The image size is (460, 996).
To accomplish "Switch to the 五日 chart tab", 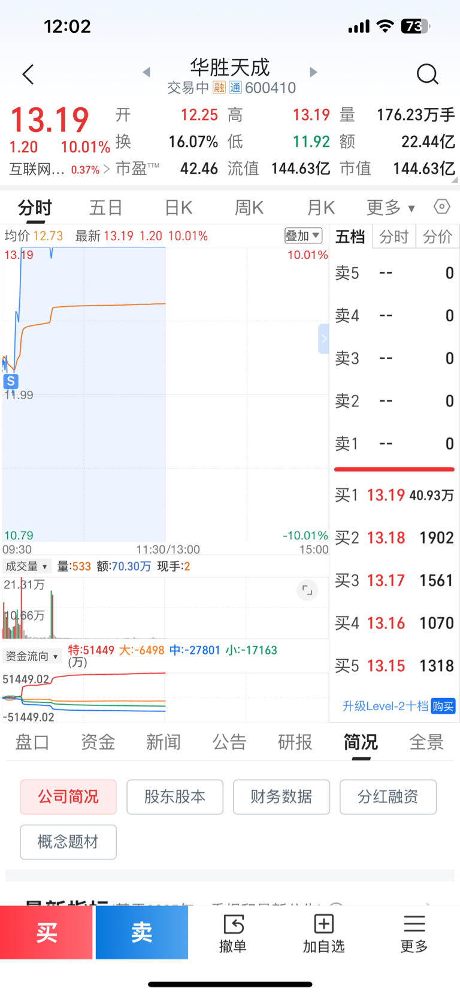I will [106, 207].
